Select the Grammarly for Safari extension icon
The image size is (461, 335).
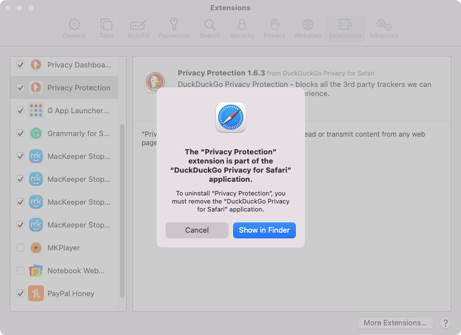click(x=36, y=134)
